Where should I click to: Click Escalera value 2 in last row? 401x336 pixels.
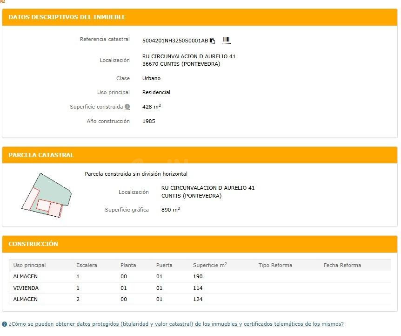[78, 299]
